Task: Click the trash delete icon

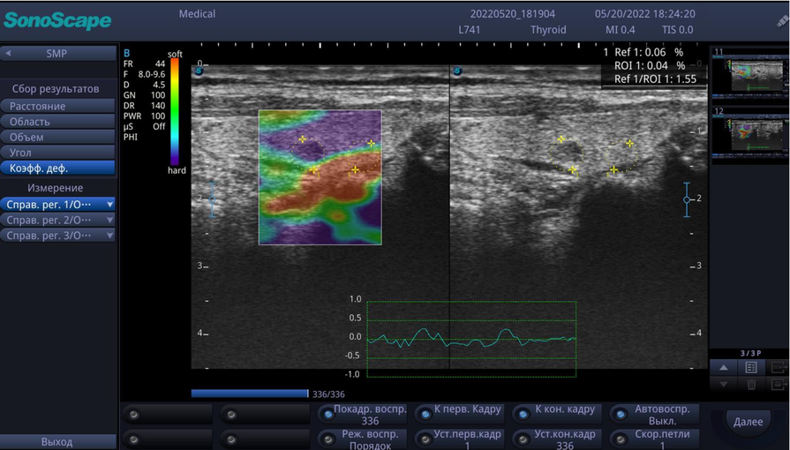Action: pos(750,385)
